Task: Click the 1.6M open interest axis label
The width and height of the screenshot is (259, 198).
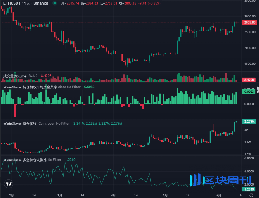Action: (x=248, y=142)
